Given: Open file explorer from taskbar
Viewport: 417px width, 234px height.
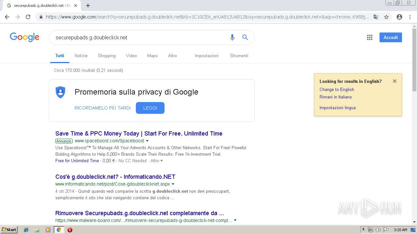Looking at the screenshot, I should 37,230.
